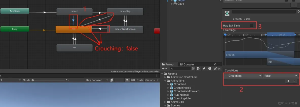Switch to the Project tab

coord(168,64)
